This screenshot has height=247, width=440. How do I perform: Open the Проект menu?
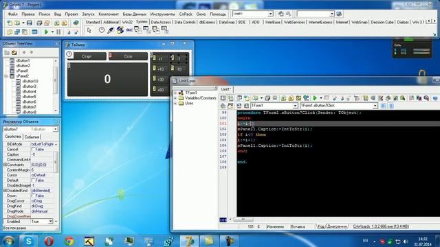coord(71,14)
